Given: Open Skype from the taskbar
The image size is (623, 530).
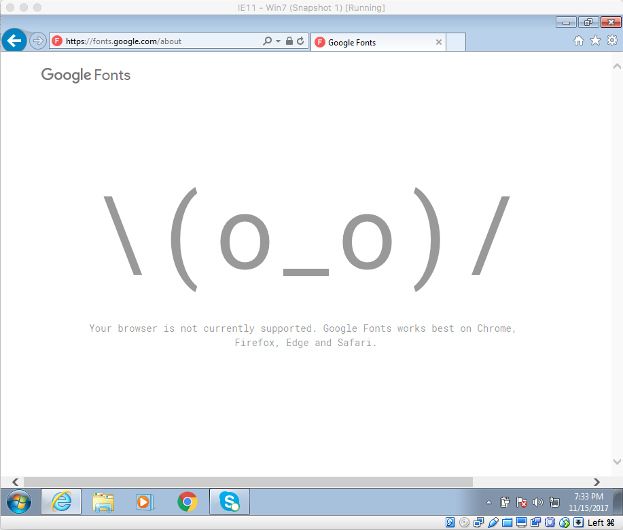Looking at the screenshot, I should [229, 502].
